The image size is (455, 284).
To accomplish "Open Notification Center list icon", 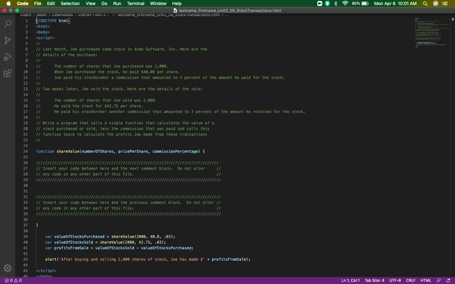I will pyautogui.click(x=445, y=3).
